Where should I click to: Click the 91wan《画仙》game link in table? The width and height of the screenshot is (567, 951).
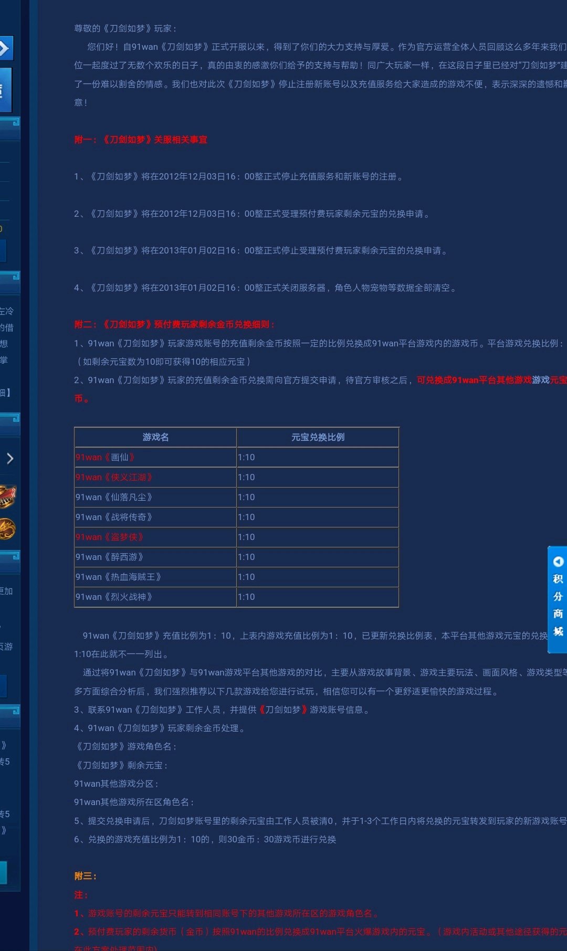pyautogui.click(x=105, y=457)
